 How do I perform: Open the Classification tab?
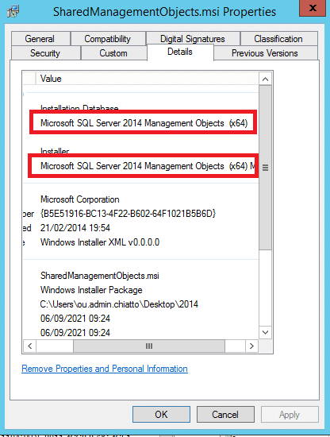(278, 38)
